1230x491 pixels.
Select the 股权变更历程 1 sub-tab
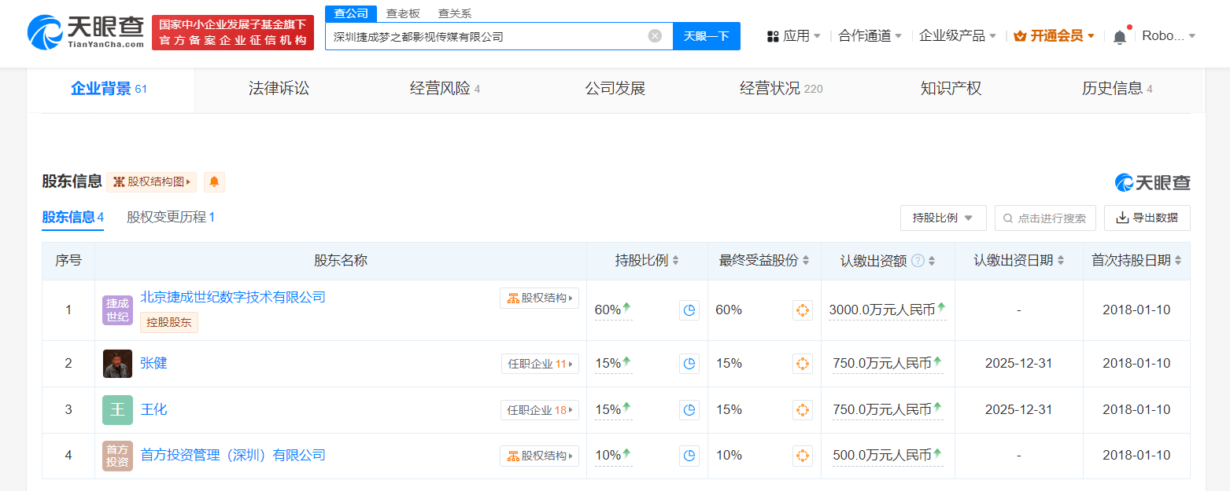171,218
